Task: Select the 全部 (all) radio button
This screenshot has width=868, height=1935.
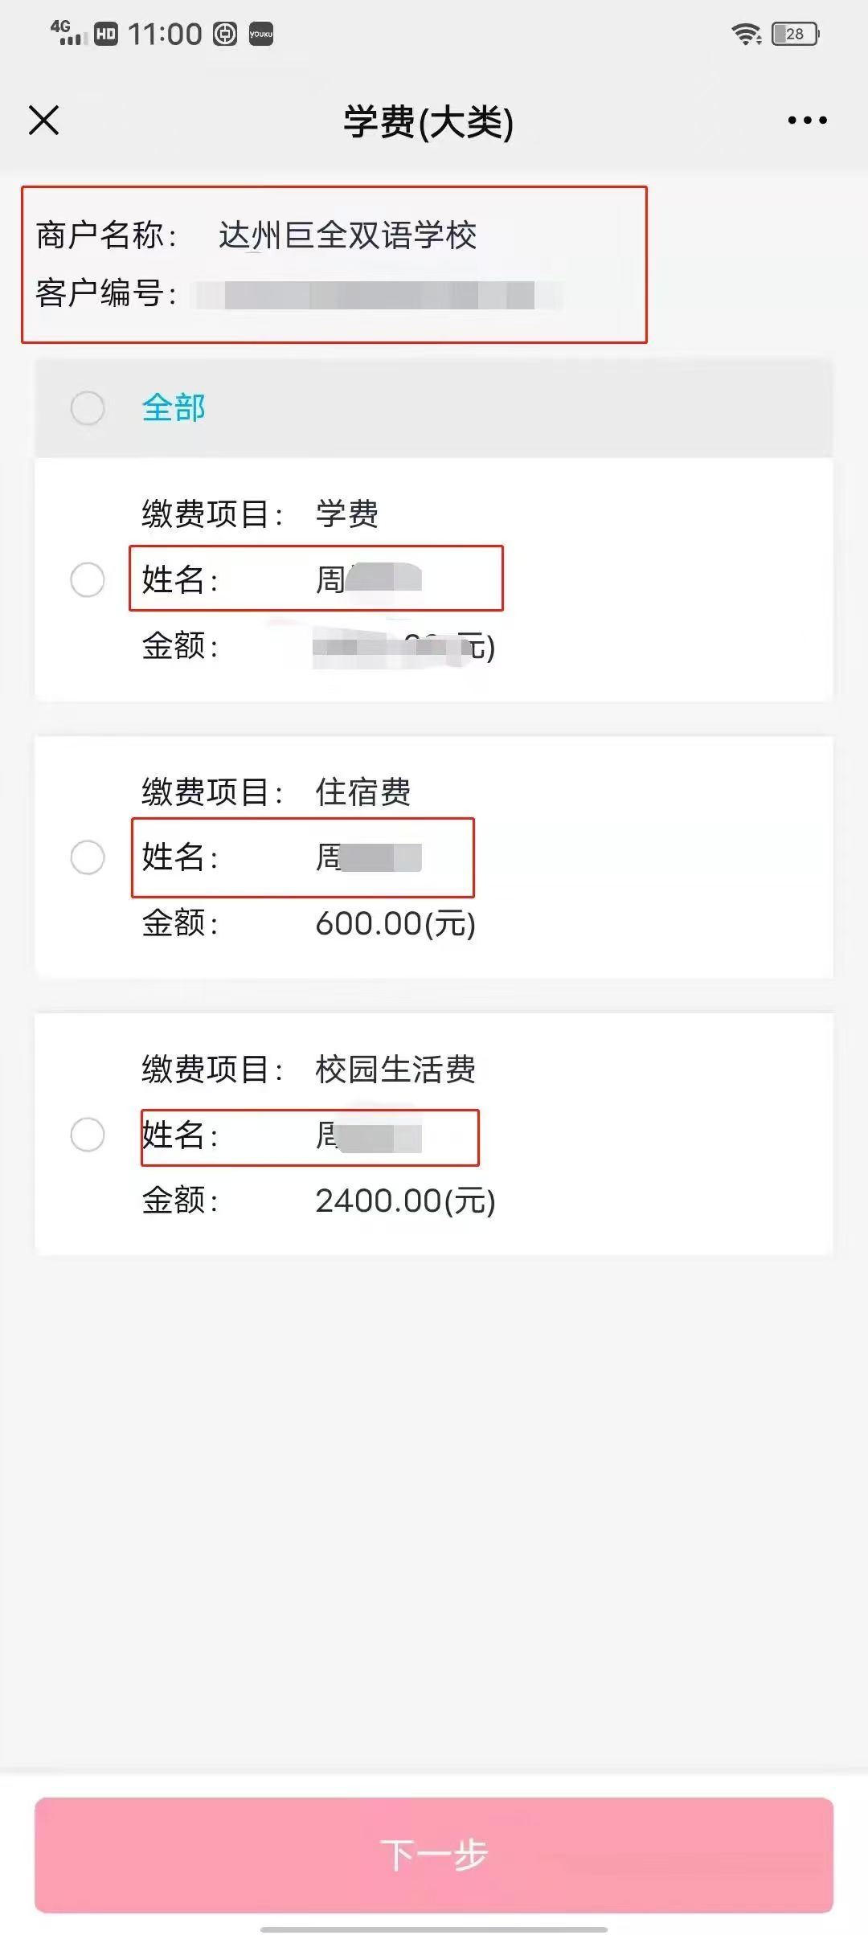Action: tap(88, 408)
